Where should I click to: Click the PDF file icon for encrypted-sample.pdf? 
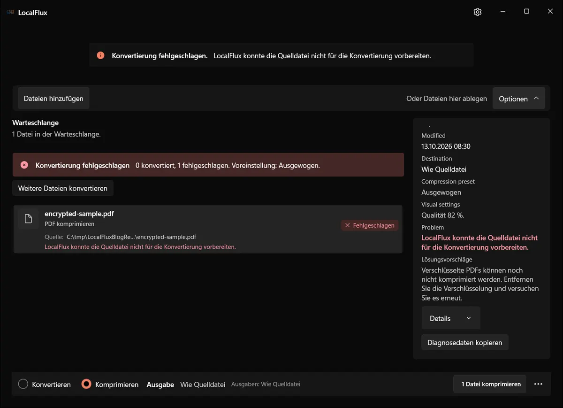[28, 218]
